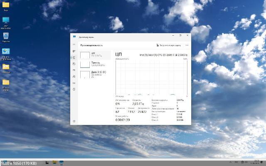Open the Startup apps page icon

(74, 71)
